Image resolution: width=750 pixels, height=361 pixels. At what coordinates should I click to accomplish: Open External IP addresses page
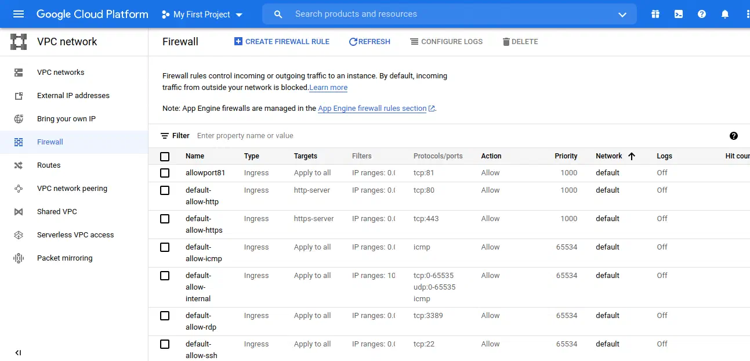(73, 96)
